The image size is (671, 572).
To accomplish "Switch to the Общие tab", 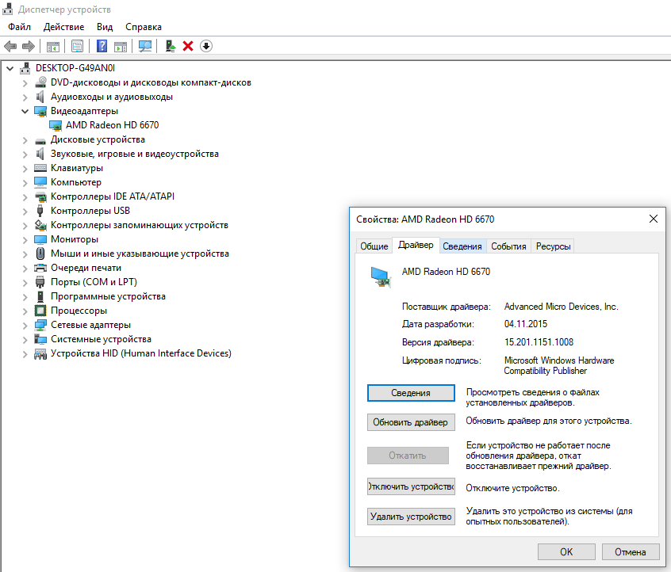I will point(374,246).
